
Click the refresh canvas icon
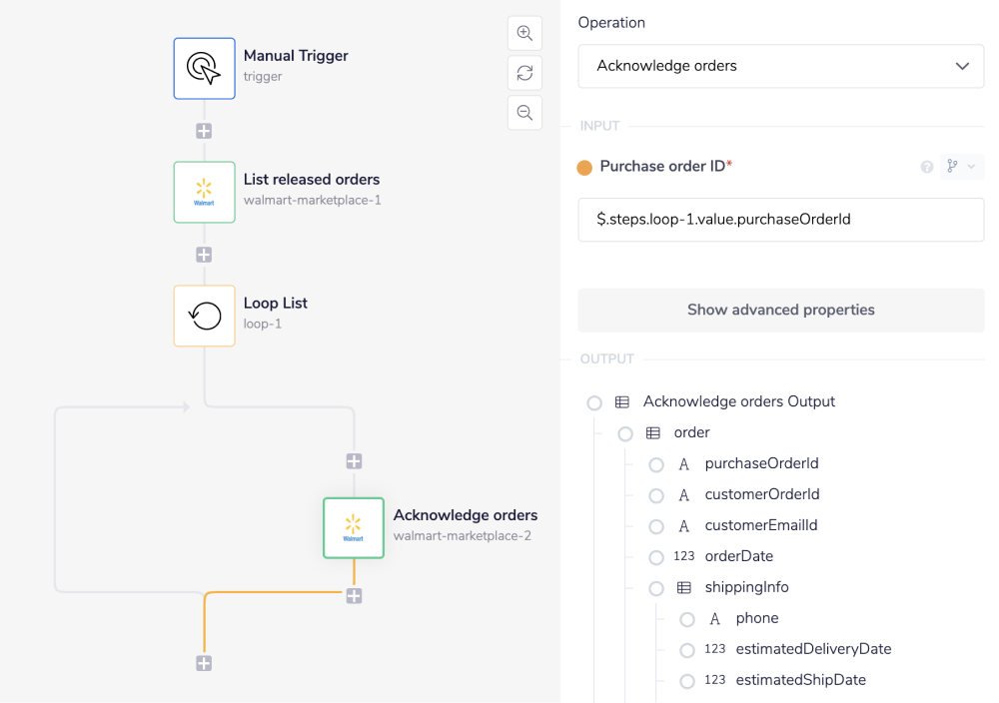coord(524,73)
